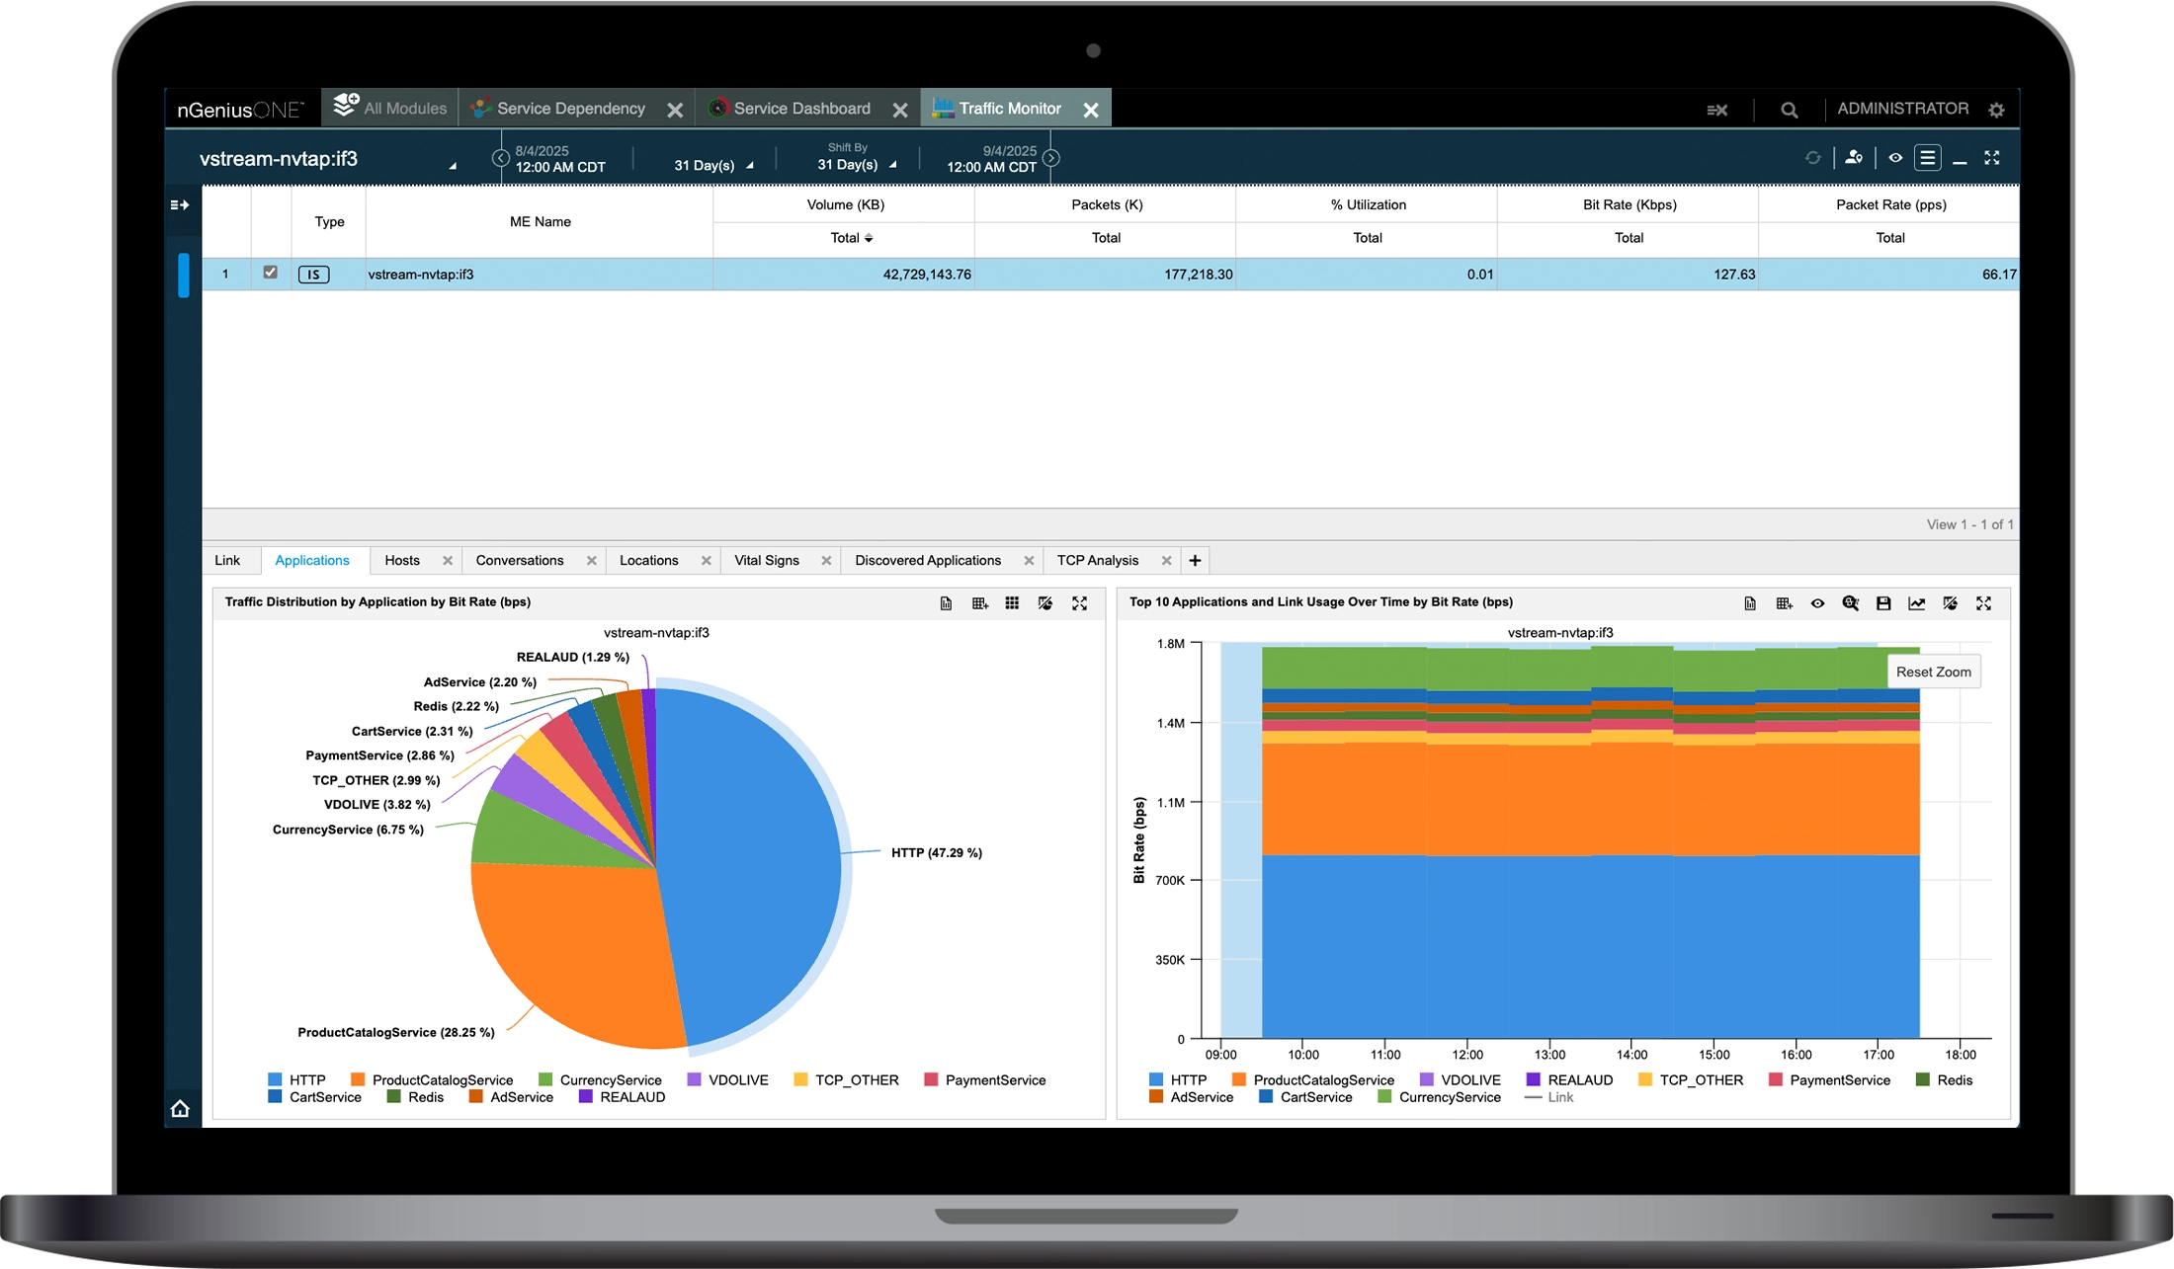This screenshot has height=1269, width=2174.
Task: Save the Top 10 Applications chart
Action: [x=1883, y=603]
